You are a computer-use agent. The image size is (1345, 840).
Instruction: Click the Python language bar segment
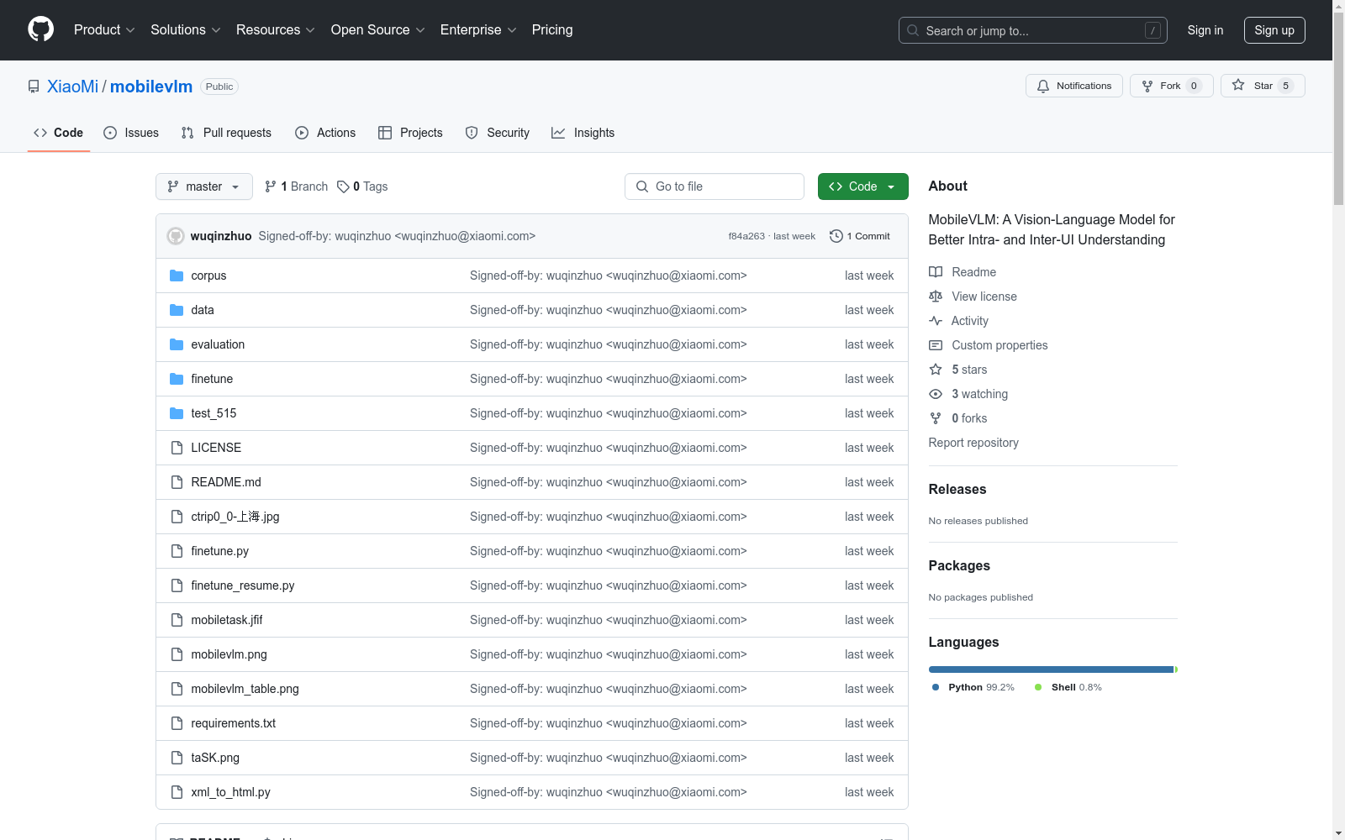1051,669
